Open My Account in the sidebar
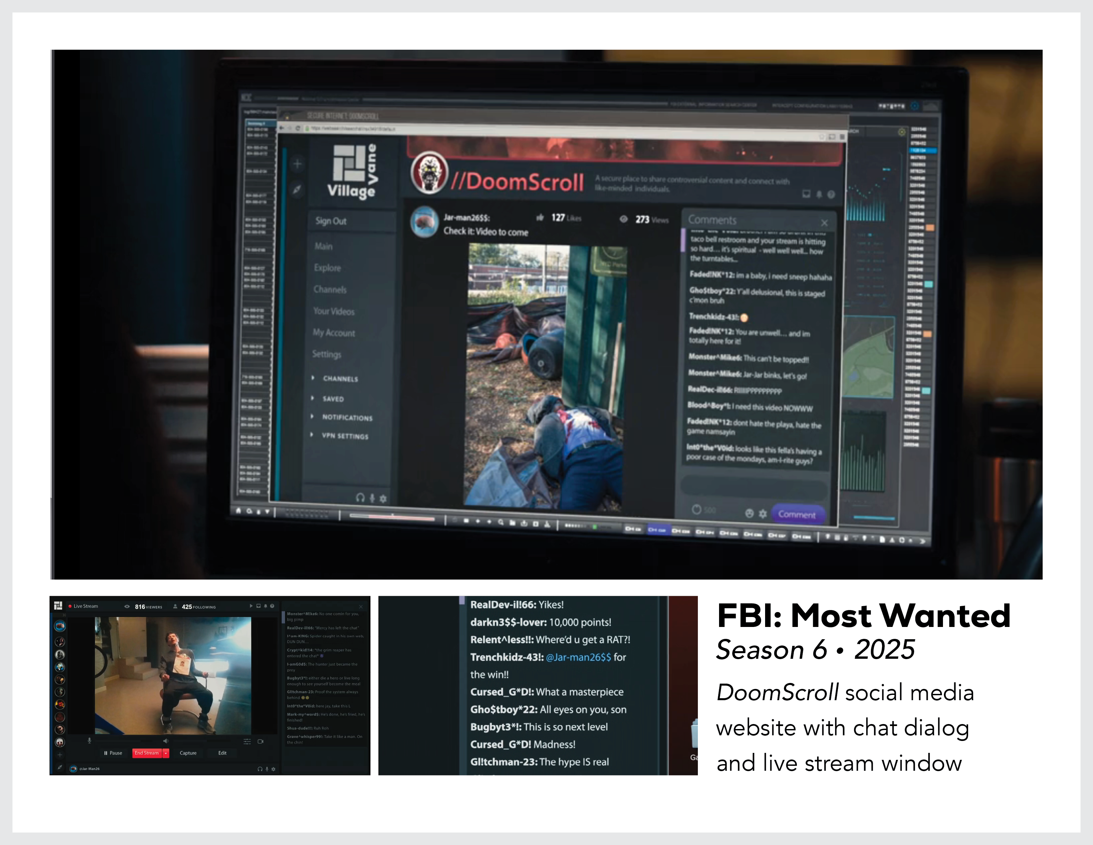This screenshot has width=1093, height=845. 334,333
